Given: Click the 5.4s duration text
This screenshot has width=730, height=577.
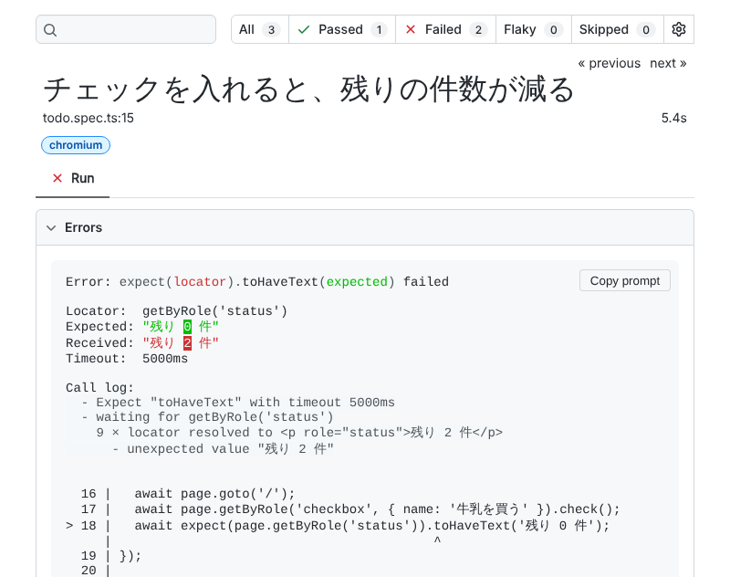Looking at the screenshot, I should [673, 119].
